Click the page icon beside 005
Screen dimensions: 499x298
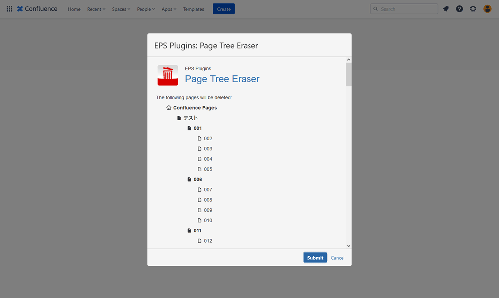pos(199,169)
